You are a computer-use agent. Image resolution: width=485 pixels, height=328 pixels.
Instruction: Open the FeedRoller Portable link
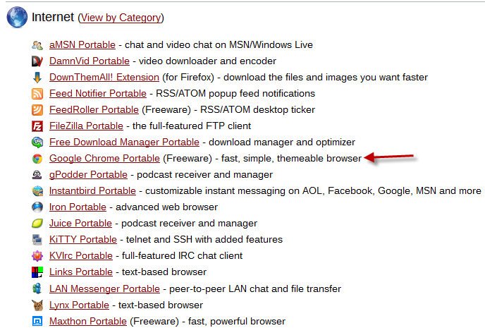[94, 109]
